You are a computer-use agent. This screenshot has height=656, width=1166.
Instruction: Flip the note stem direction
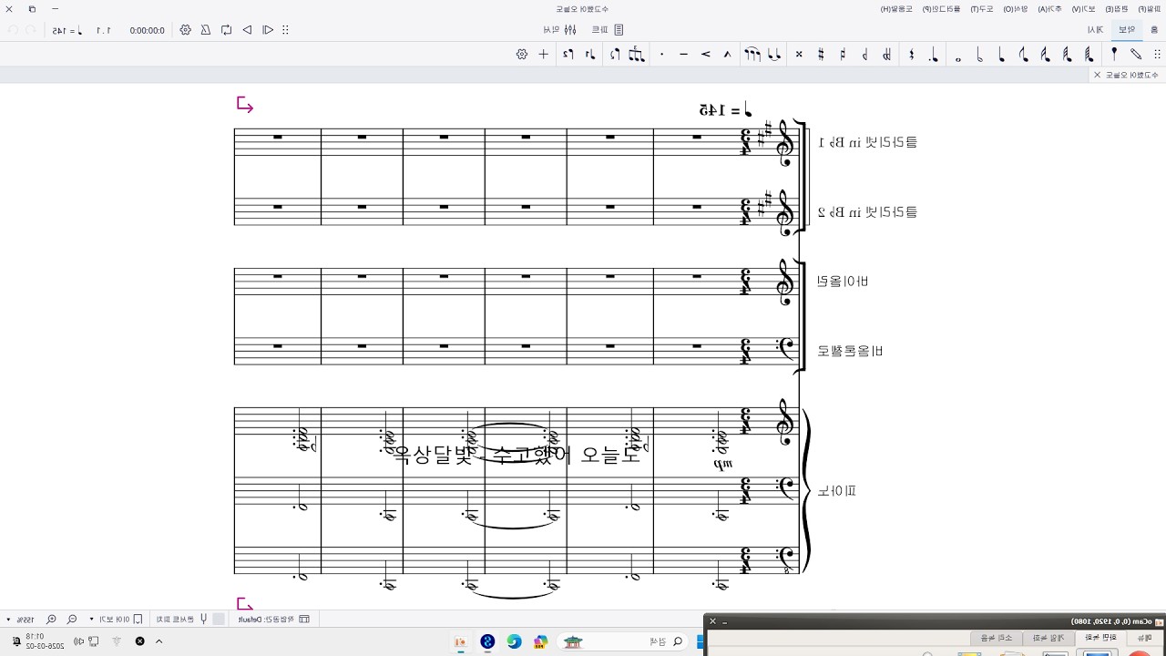[615, 55]
